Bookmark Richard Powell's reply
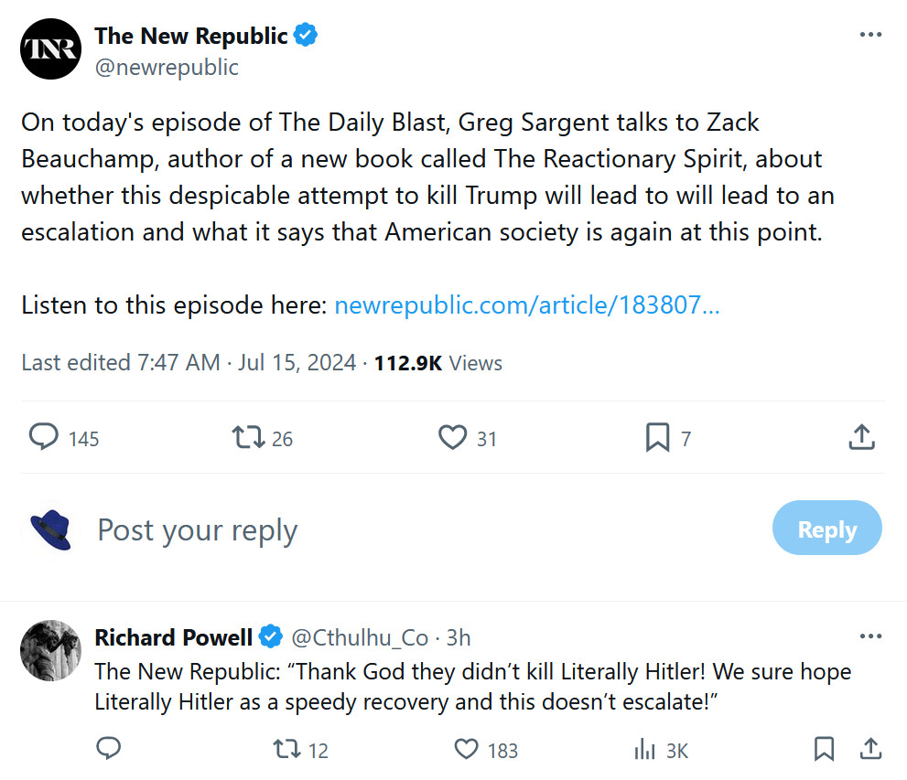 (824, 750)
